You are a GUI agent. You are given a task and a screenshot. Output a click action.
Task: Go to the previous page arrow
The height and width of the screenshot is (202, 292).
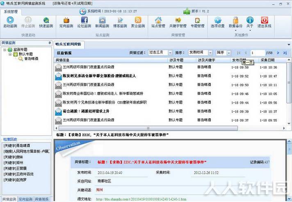[x=246, y=53]
